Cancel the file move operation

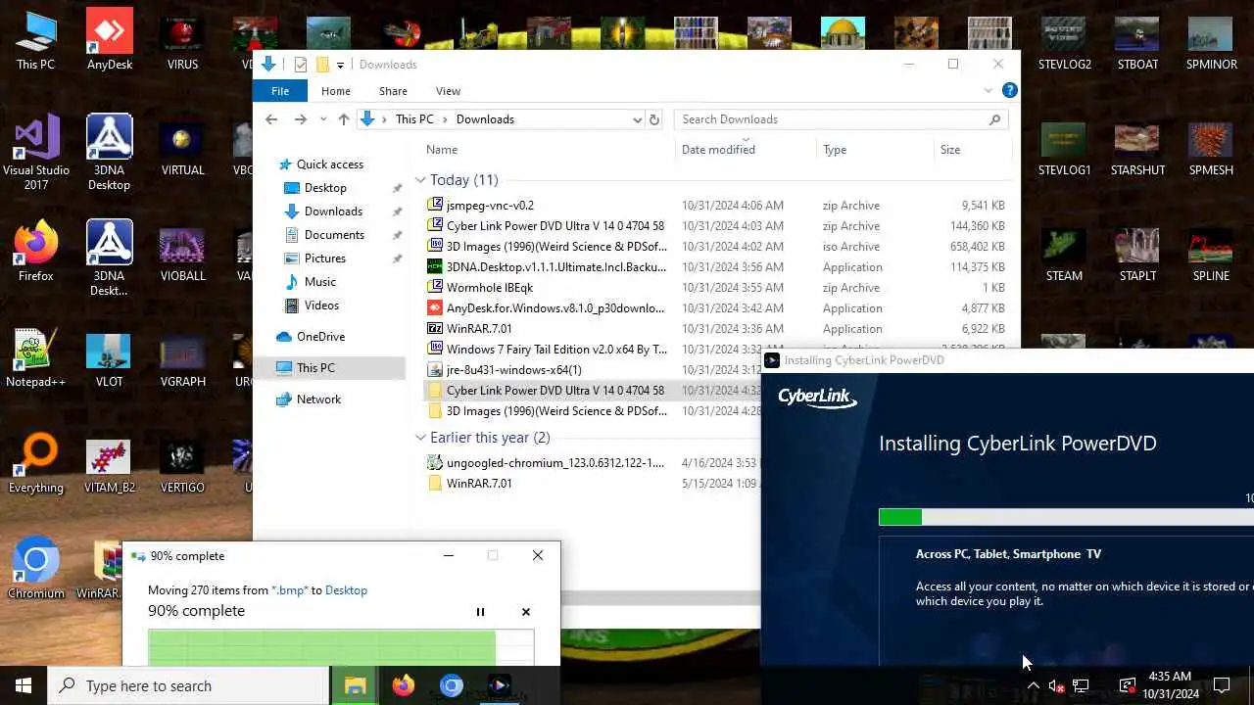pos(526,612)
